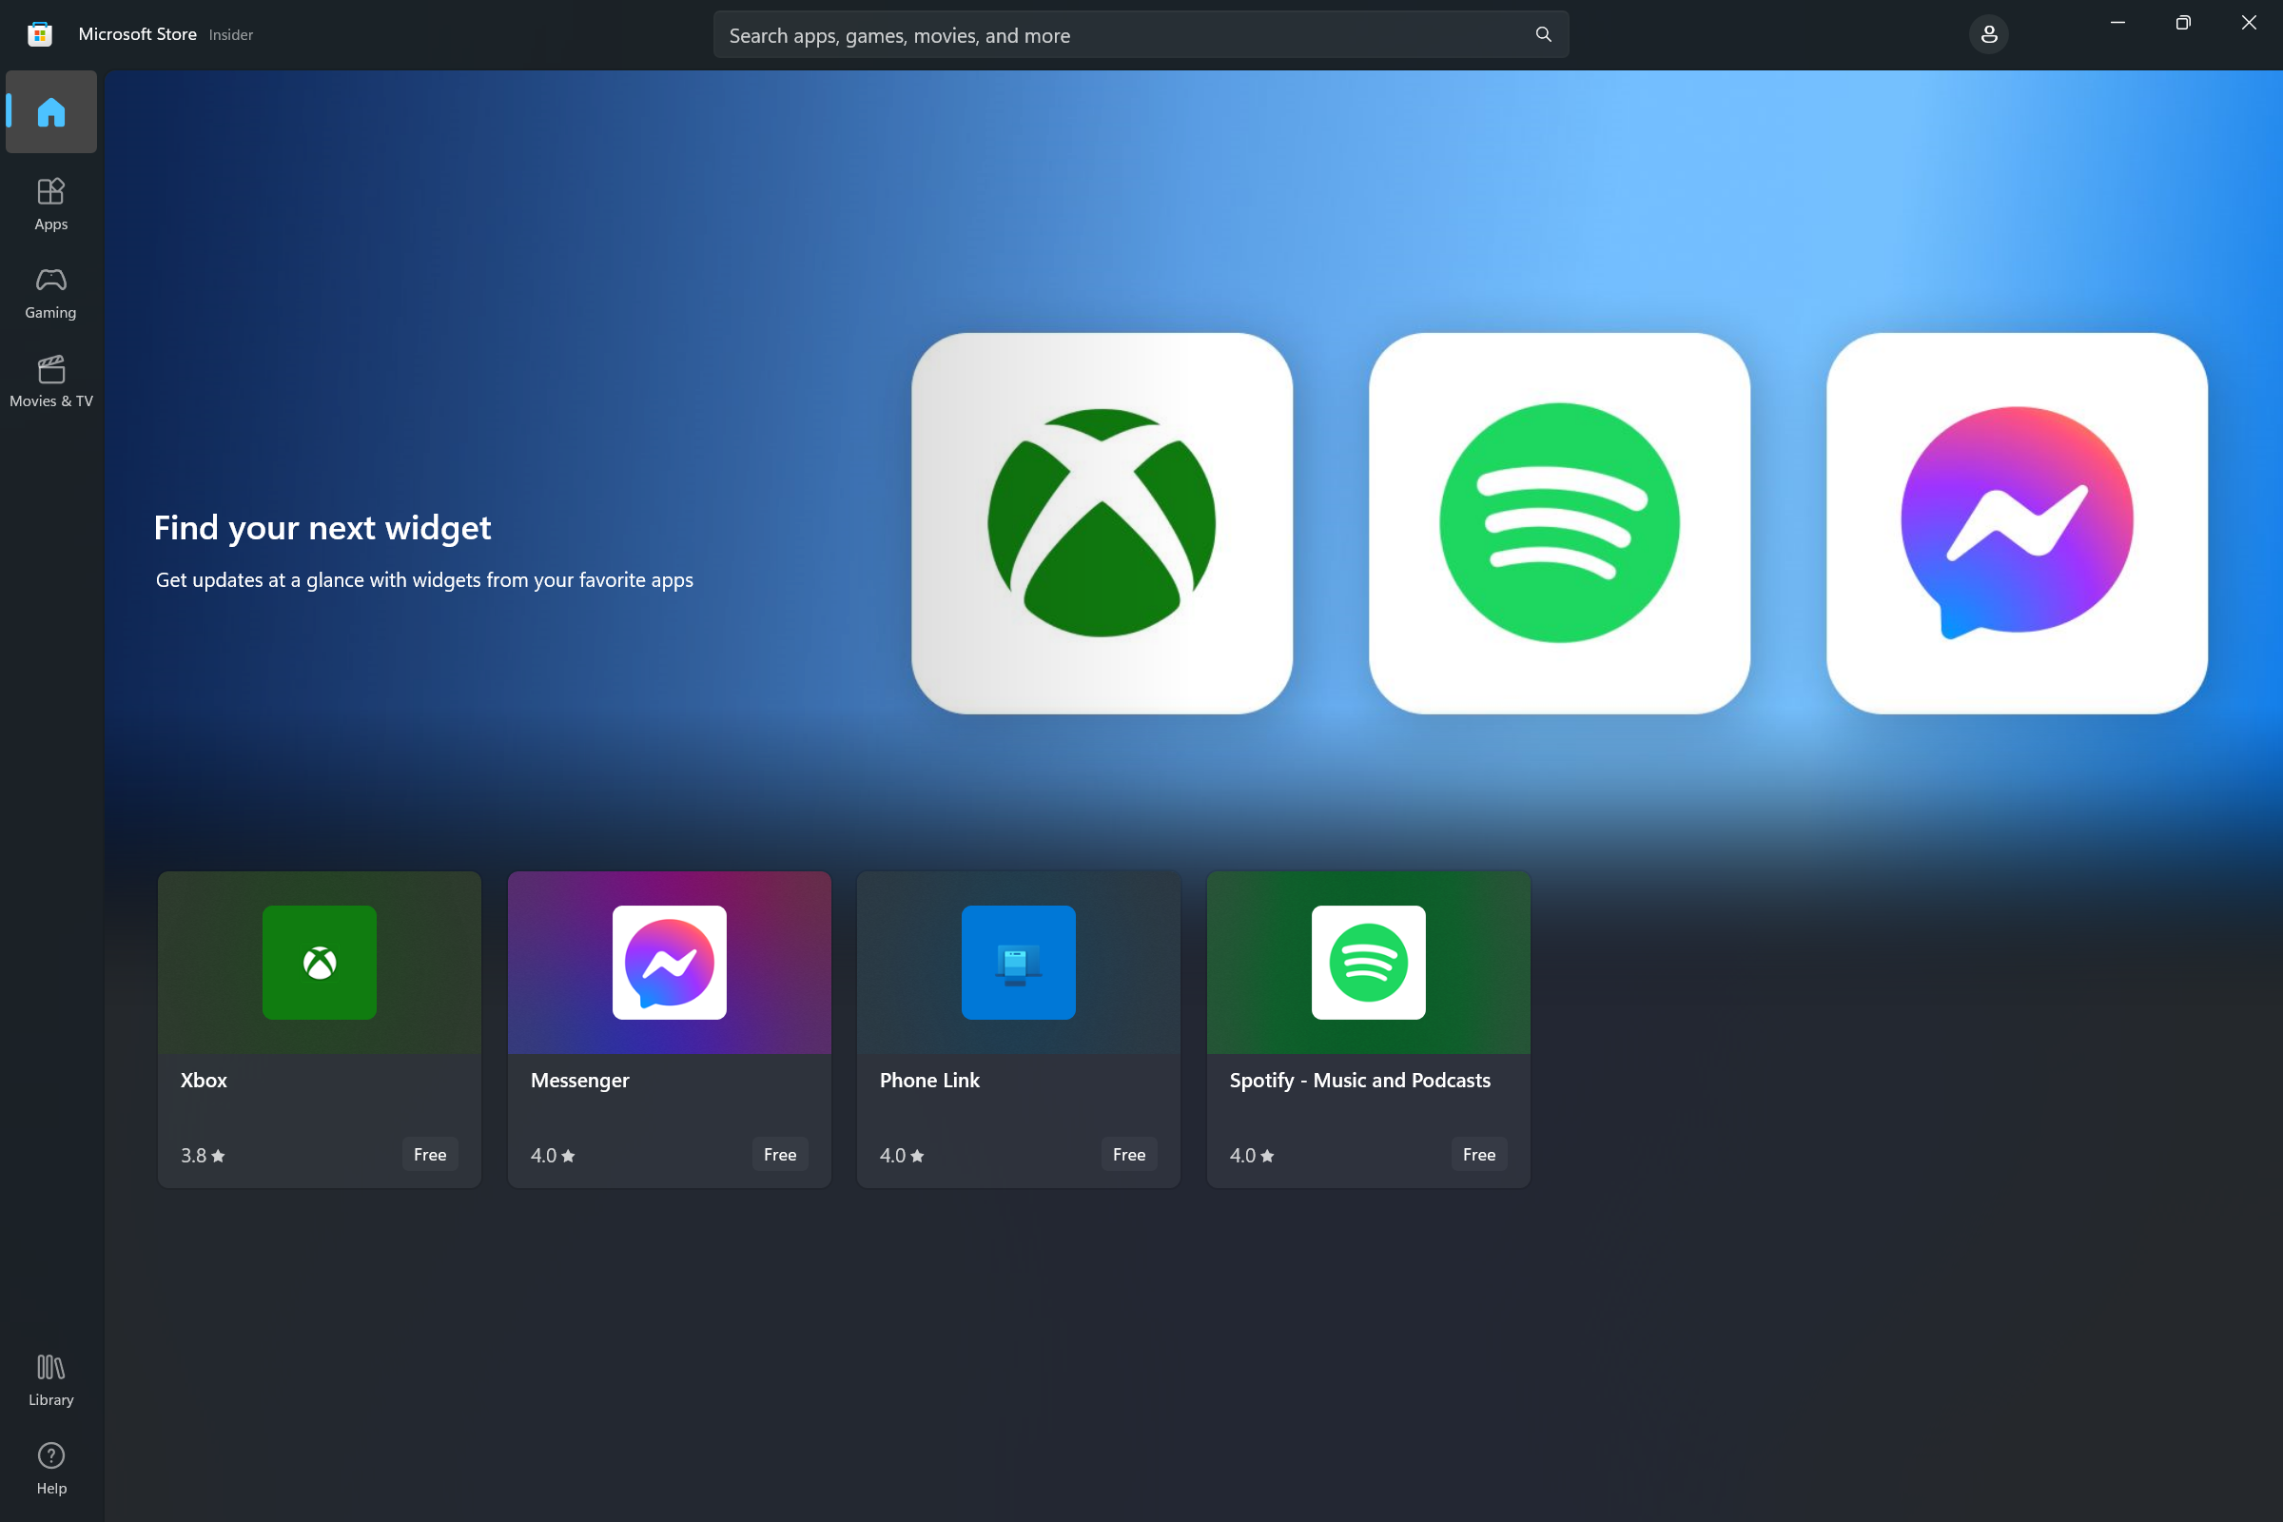Open the Phone Link app page
The image size is (2283, 1522).
tap(1018, 1029)
